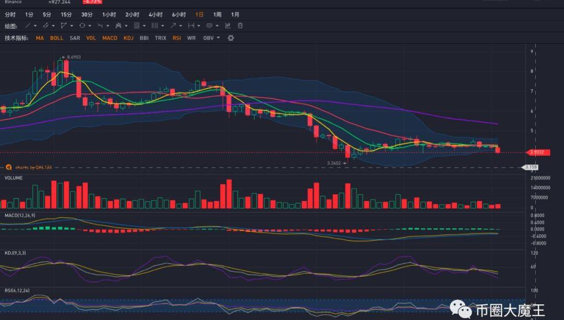Select the vertical lines drawing tool
The image size is (564, 320).
coord(155,26)
